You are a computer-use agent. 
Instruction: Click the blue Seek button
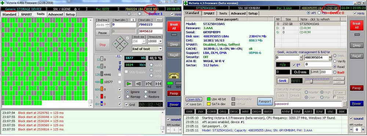pyautogui.click(x=283, y=81)
